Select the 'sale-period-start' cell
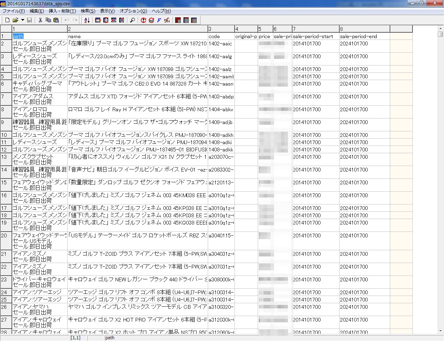The height and width of the screenshot is (341, 444). point(316,36)
